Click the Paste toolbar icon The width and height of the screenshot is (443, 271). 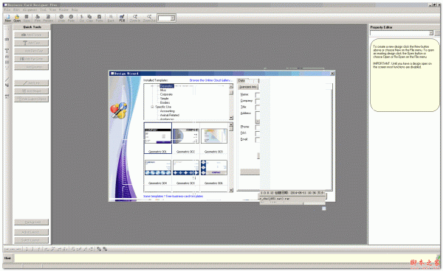click(x=99, y=18)
